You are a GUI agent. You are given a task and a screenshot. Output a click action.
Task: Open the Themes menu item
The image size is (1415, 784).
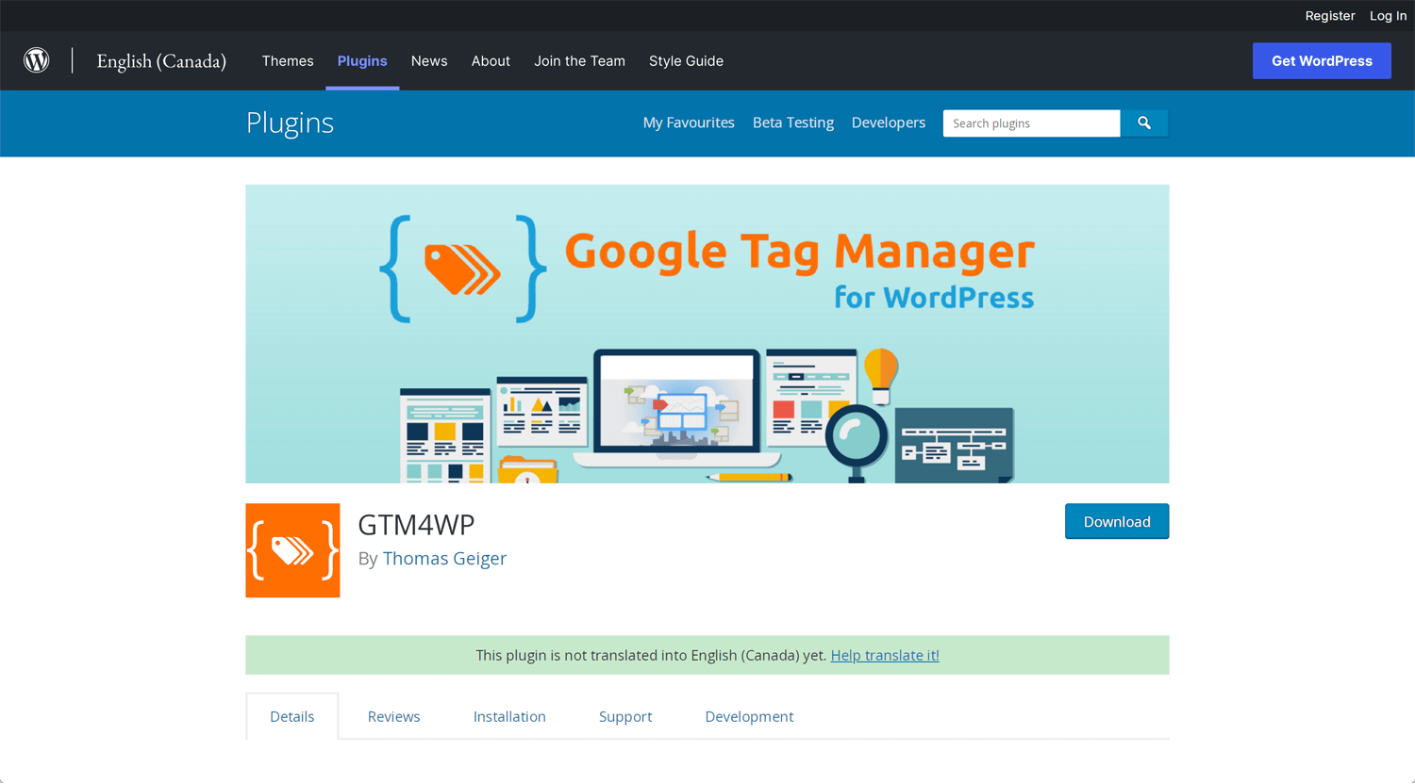288,61
